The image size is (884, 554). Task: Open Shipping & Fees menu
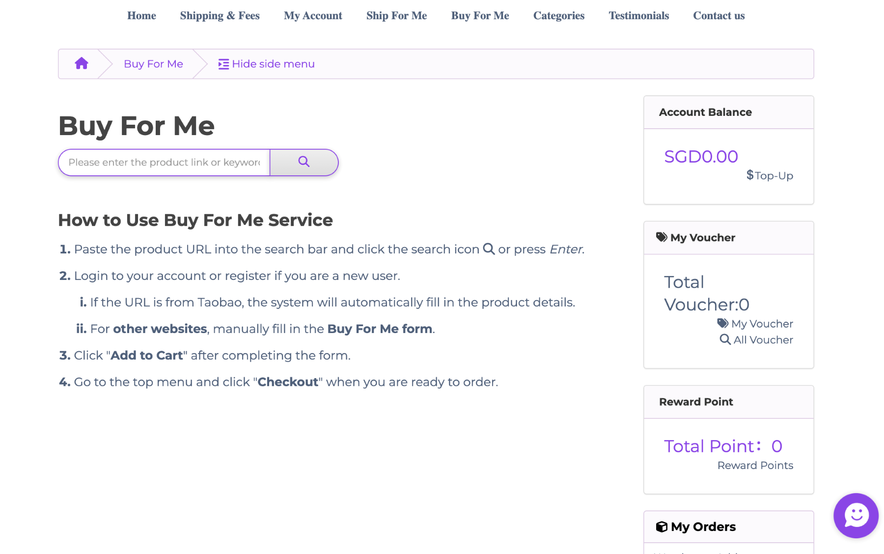click(220, 16)
